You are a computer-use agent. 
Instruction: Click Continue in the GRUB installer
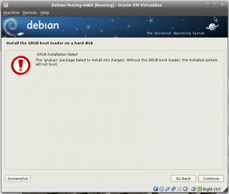coord(211,178)
